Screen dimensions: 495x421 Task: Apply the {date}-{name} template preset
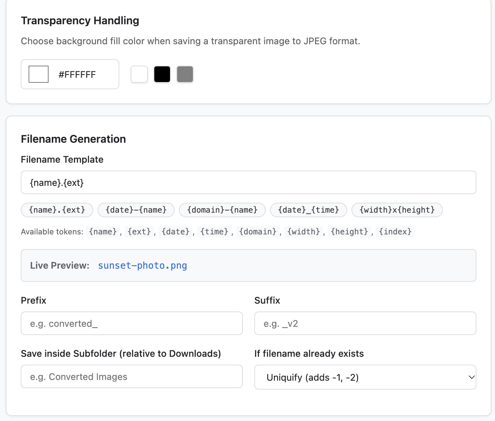tap(136, 210)
